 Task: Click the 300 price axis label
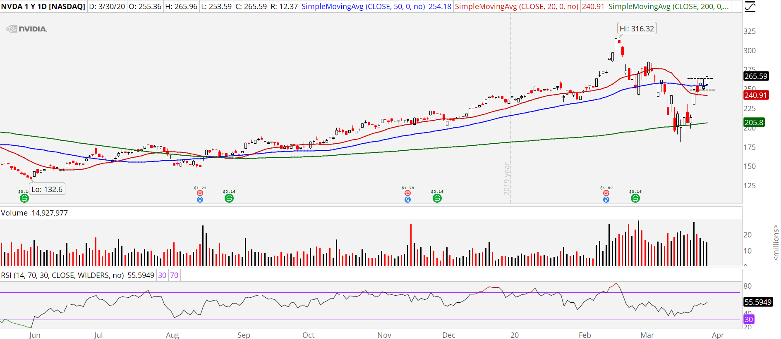(750, 51)
